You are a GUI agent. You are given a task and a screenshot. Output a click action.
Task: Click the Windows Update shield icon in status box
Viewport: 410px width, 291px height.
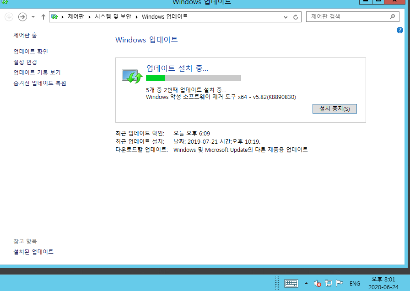[x=132, y=77]
